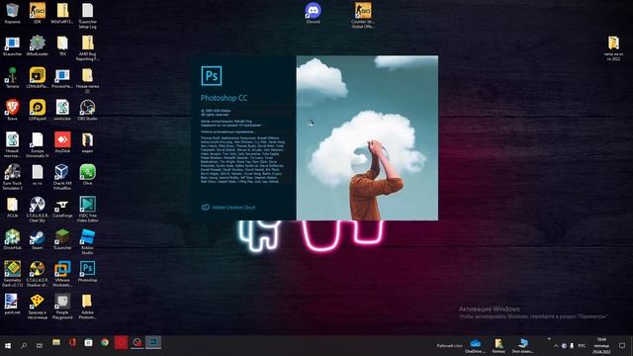Screen dimensions: 633x356
Task: Launch the Olive desktop shortcut
Action: [x=88, y=175]
